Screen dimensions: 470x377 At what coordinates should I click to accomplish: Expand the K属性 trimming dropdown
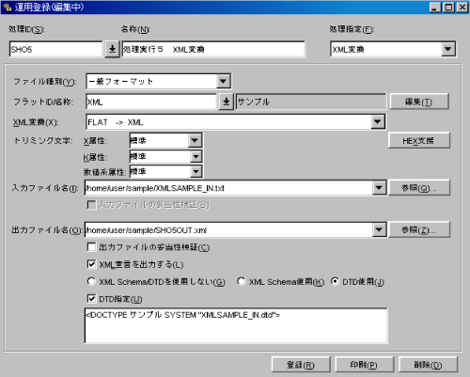(196, 156)
